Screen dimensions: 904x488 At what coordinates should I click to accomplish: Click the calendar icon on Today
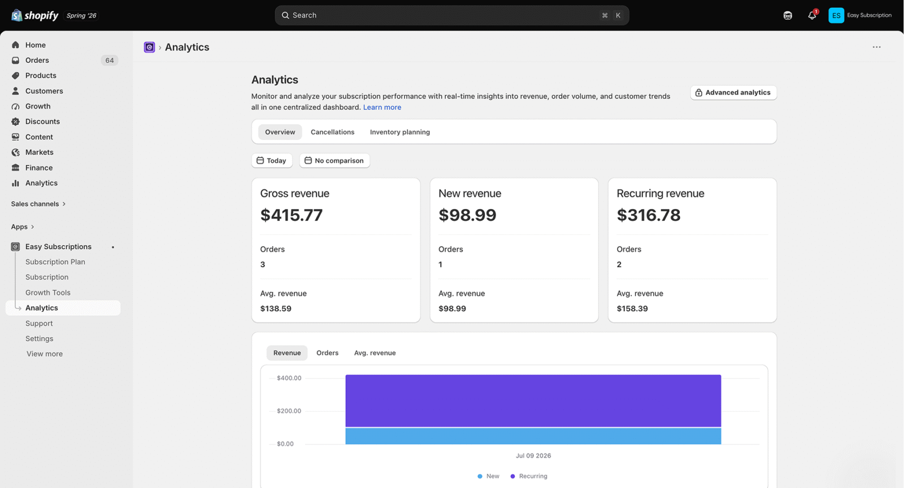260,160
